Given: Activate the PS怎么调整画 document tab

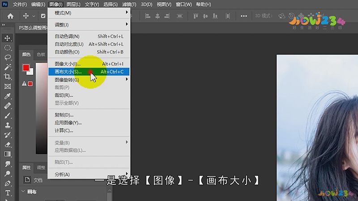Looking at the screenshot, I should point(33,28).
